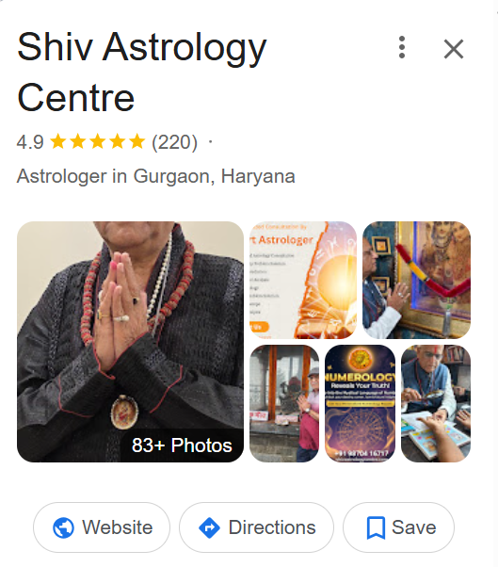Viewport: 498px width, 567px height.
Task: Click the Astrologer in Gurgaon, Haryana text
Action: pos(155,176)
